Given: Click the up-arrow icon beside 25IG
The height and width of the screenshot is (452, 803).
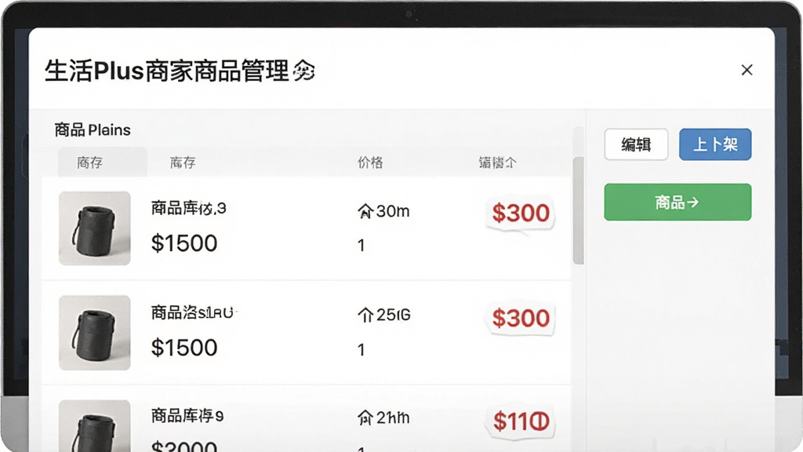Looking at the screenshot, I should 365,315.
